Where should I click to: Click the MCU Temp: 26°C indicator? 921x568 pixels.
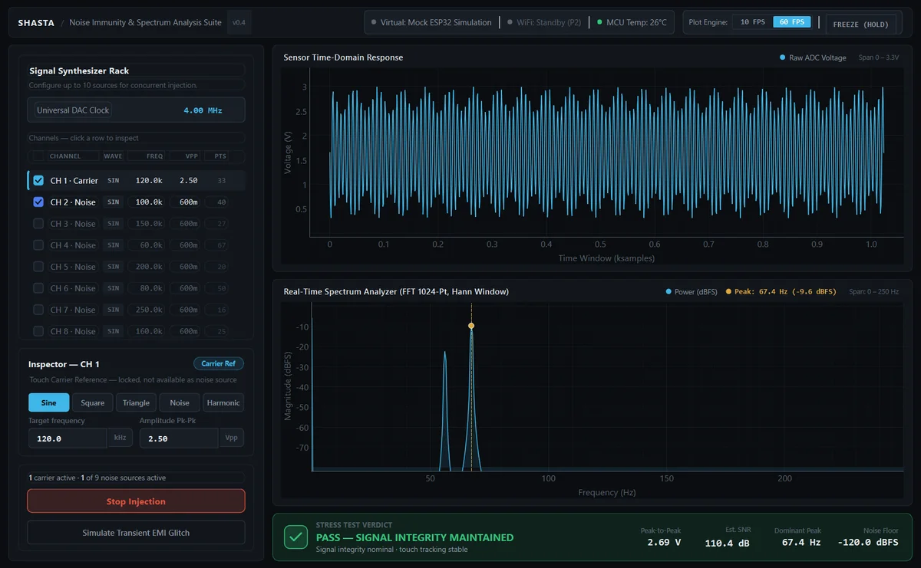632,23
